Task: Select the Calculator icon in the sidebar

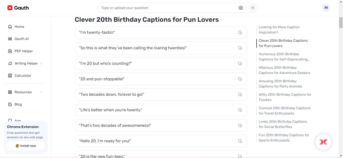Action: point(10,75)
